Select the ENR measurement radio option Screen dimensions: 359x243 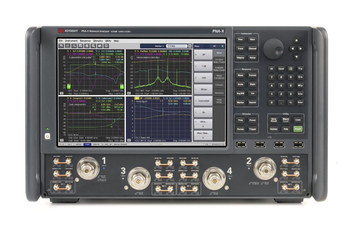pos(203,78)
